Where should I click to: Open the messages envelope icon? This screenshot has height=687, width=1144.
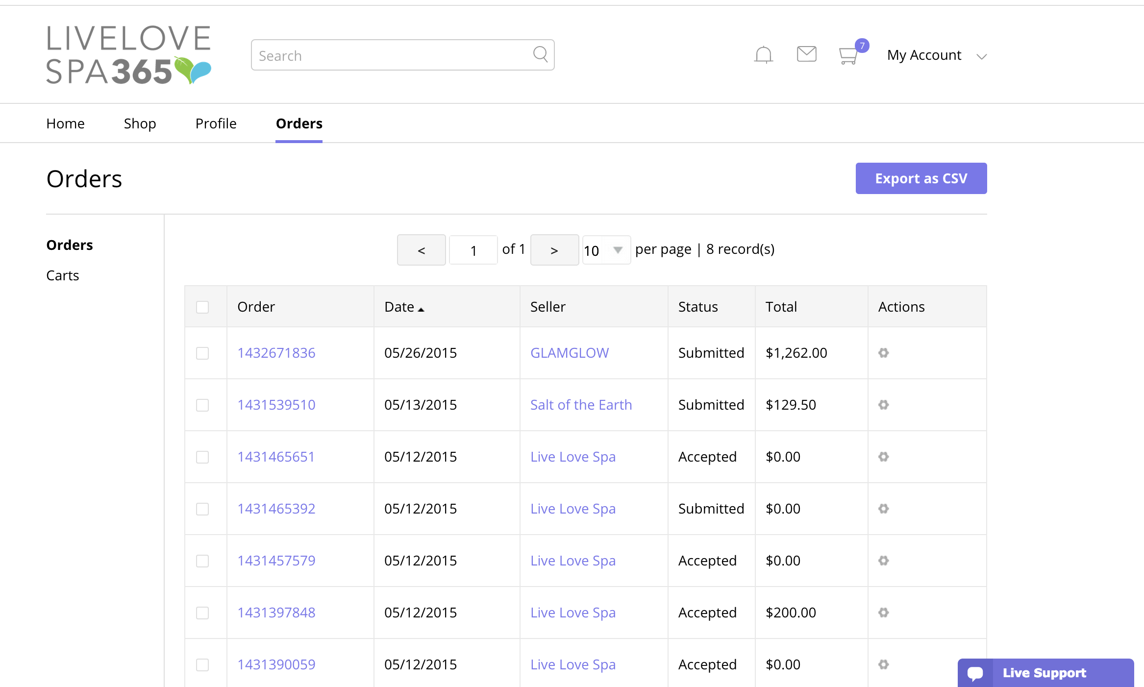(x=806, y=54)
